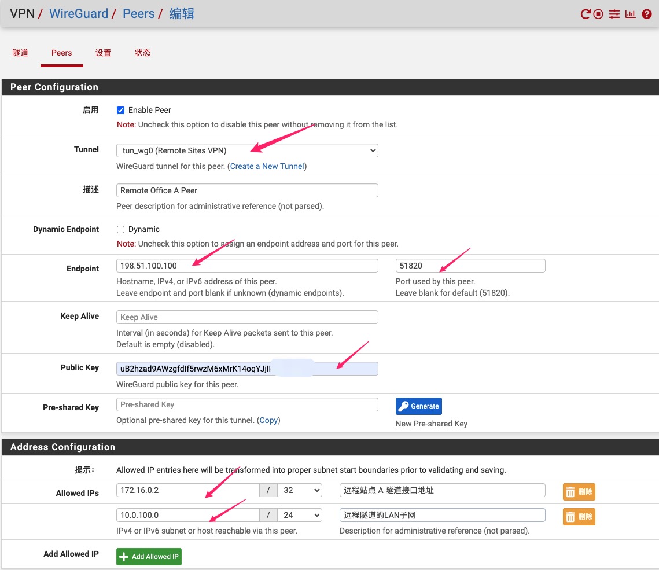Click the WireGuard breadcrumb link
The height and width of the screenshot is (570, 659).
pos(79,13)
